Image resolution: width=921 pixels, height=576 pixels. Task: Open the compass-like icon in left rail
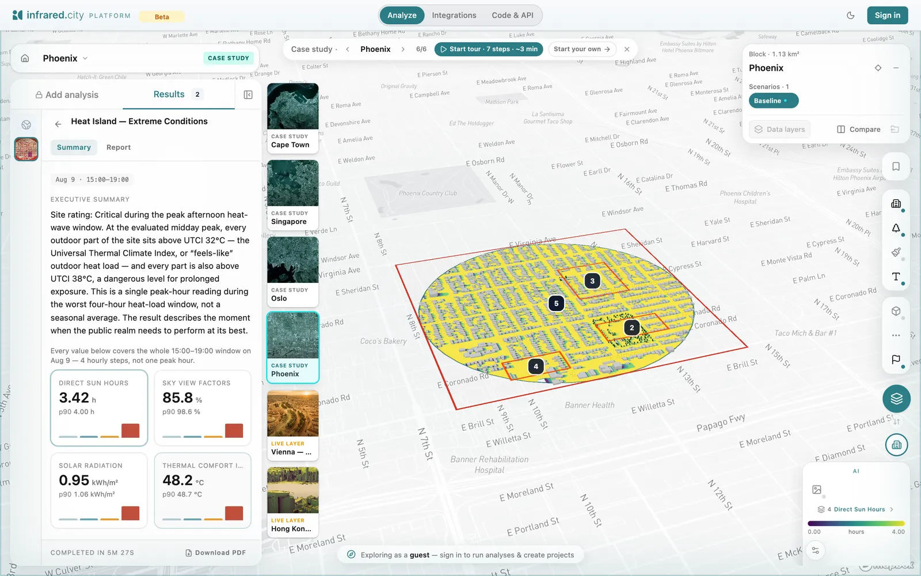(26, 124)
